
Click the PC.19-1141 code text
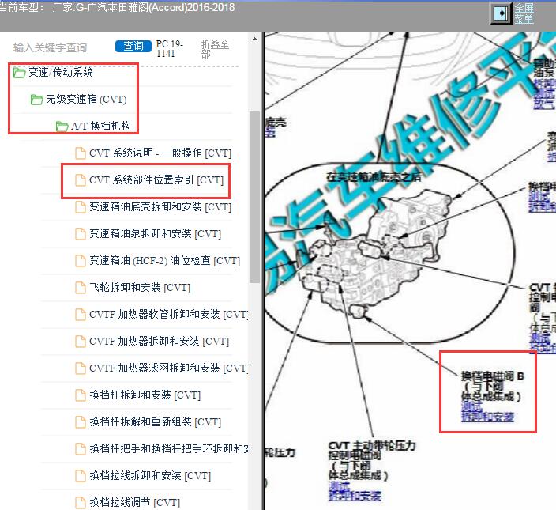point(170,48)
